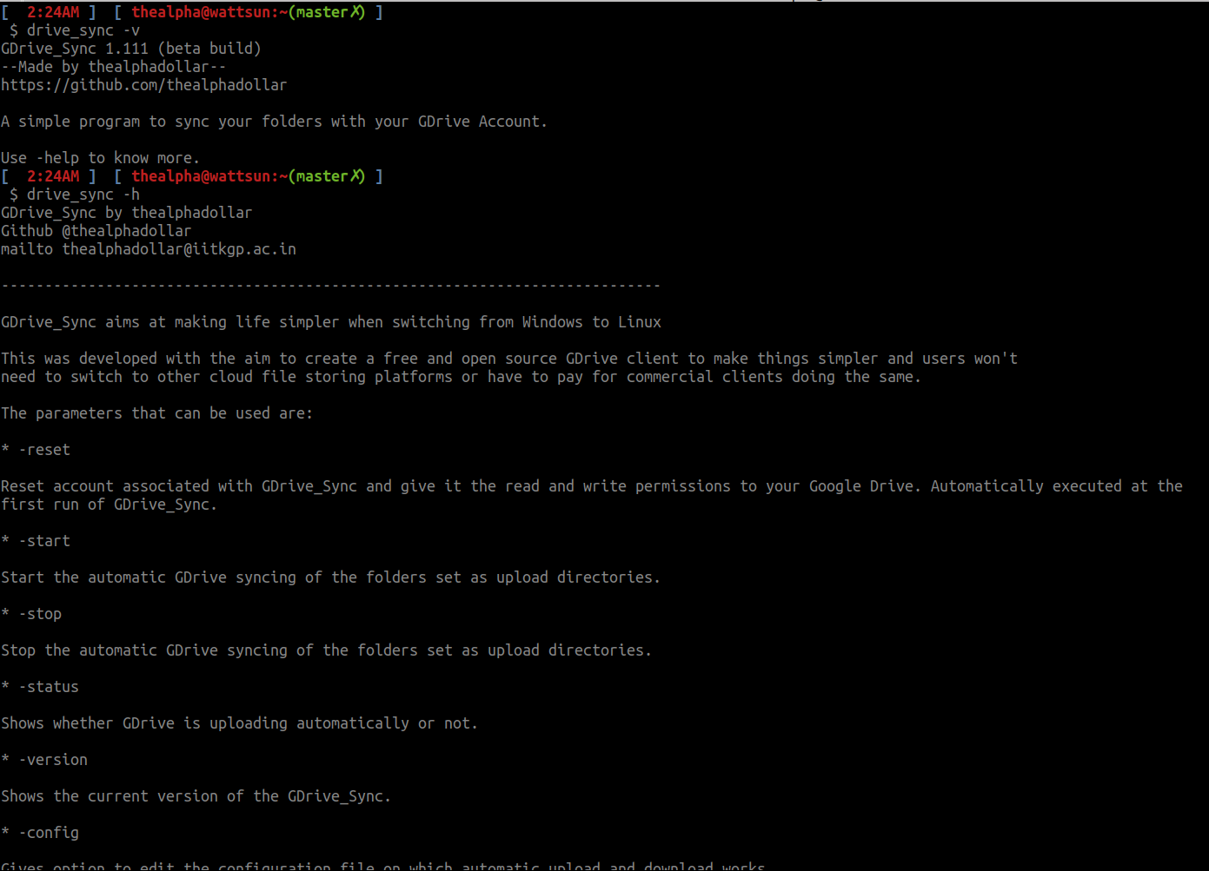Click 'The parameters that can be used are:' line
The height and width of the screenshot is (871, 1209).
pyautogui.click(x=156, y=413)
